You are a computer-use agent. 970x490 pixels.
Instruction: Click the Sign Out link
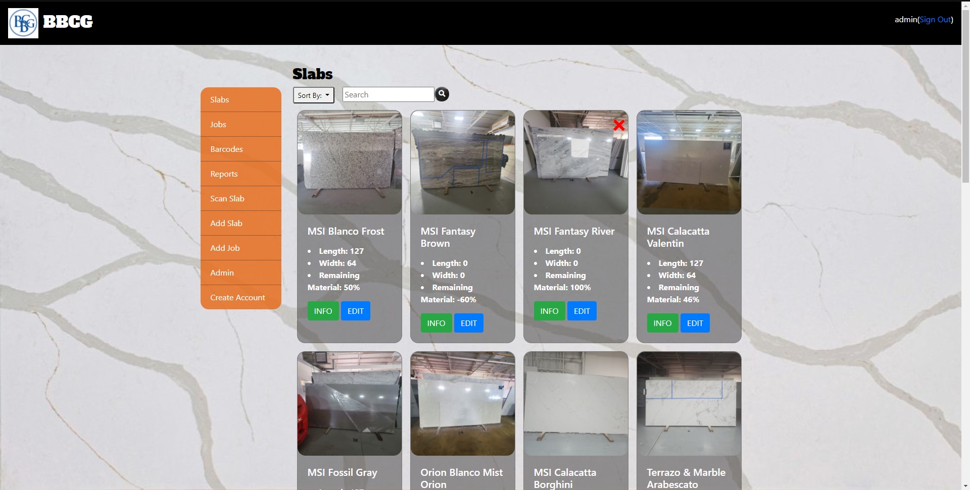tap(935, 19)
